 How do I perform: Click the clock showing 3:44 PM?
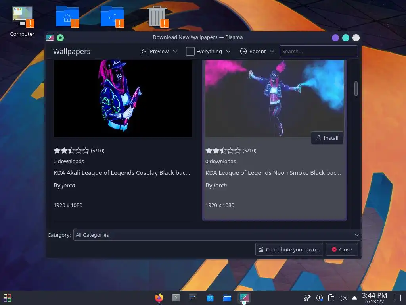(374, 298)
